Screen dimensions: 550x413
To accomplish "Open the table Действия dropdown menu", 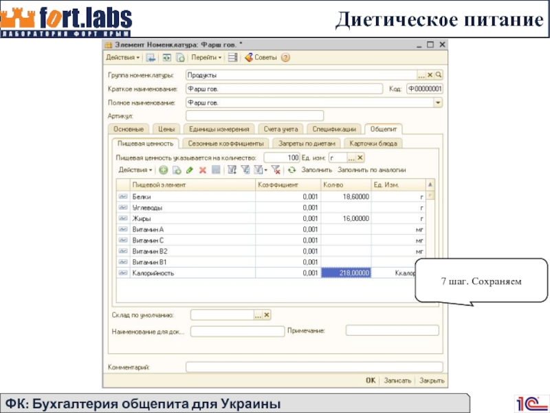I will (x=135, y=170).
